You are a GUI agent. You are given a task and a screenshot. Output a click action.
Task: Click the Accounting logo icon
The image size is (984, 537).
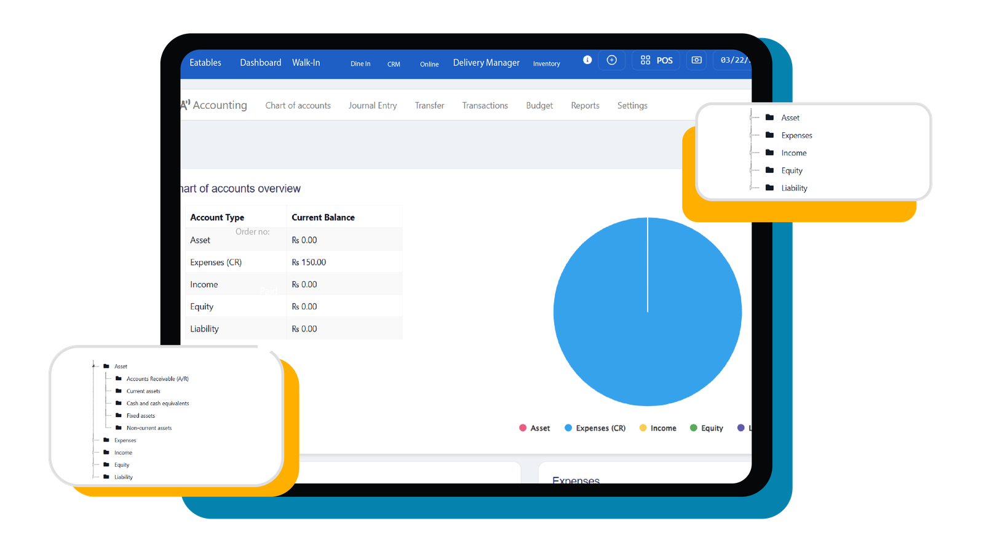pyautogui.click(x=185, y=105)
